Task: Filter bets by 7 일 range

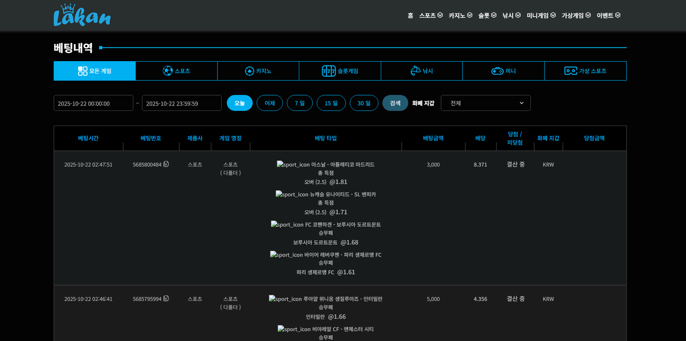Action: click(300, 103)
